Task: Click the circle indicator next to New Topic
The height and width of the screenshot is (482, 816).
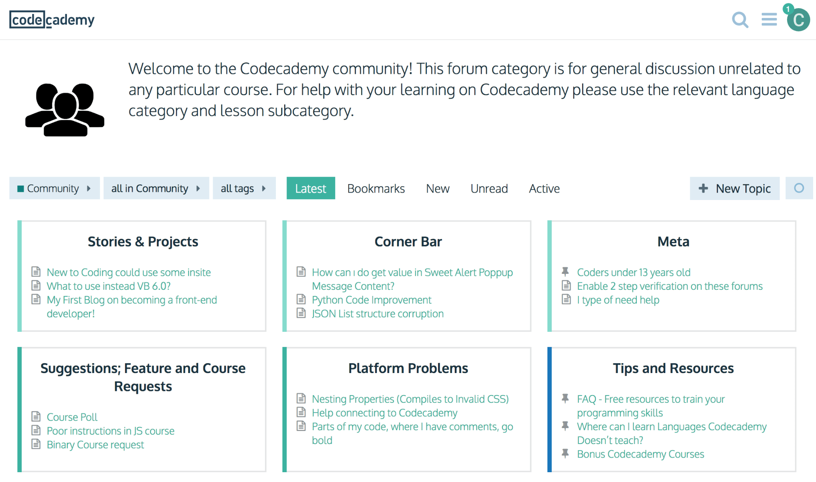Action: point(799,188)
